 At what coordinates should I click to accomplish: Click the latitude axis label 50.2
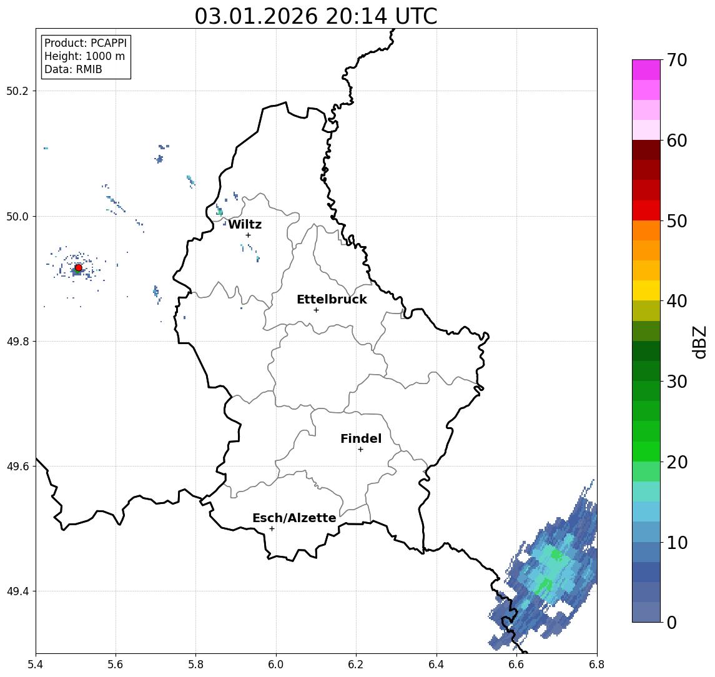(x=17, y=91)
